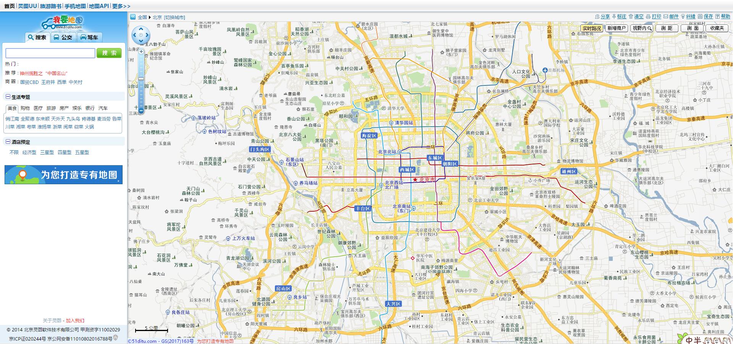This screenshot has width=733, height=344.
Task: Report a map error with the 纠错 bulb icon
Action: tap(683, 17)
